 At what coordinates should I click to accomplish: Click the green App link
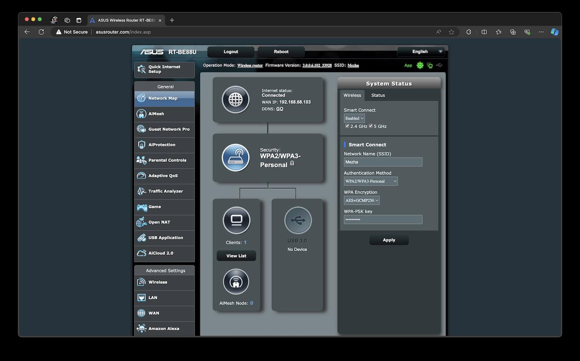pyautogui.click(x=408, y=65)
